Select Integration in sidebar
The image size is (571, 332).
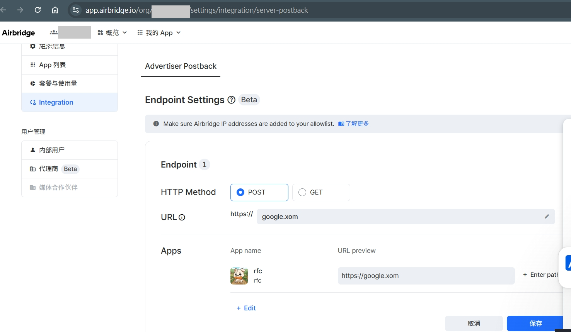click(x=70, y=102)
